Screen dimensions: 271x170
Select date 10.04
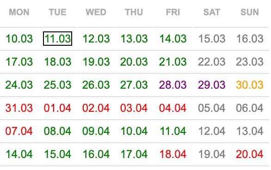point(134,131)
